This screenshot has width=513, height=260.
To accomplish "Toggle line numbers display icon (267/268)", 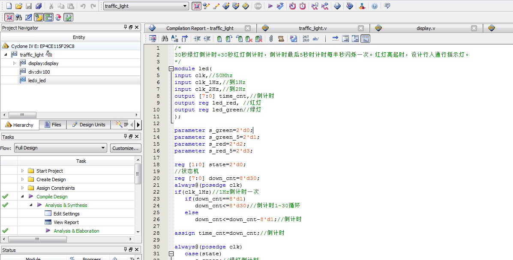I will [306, 39].
